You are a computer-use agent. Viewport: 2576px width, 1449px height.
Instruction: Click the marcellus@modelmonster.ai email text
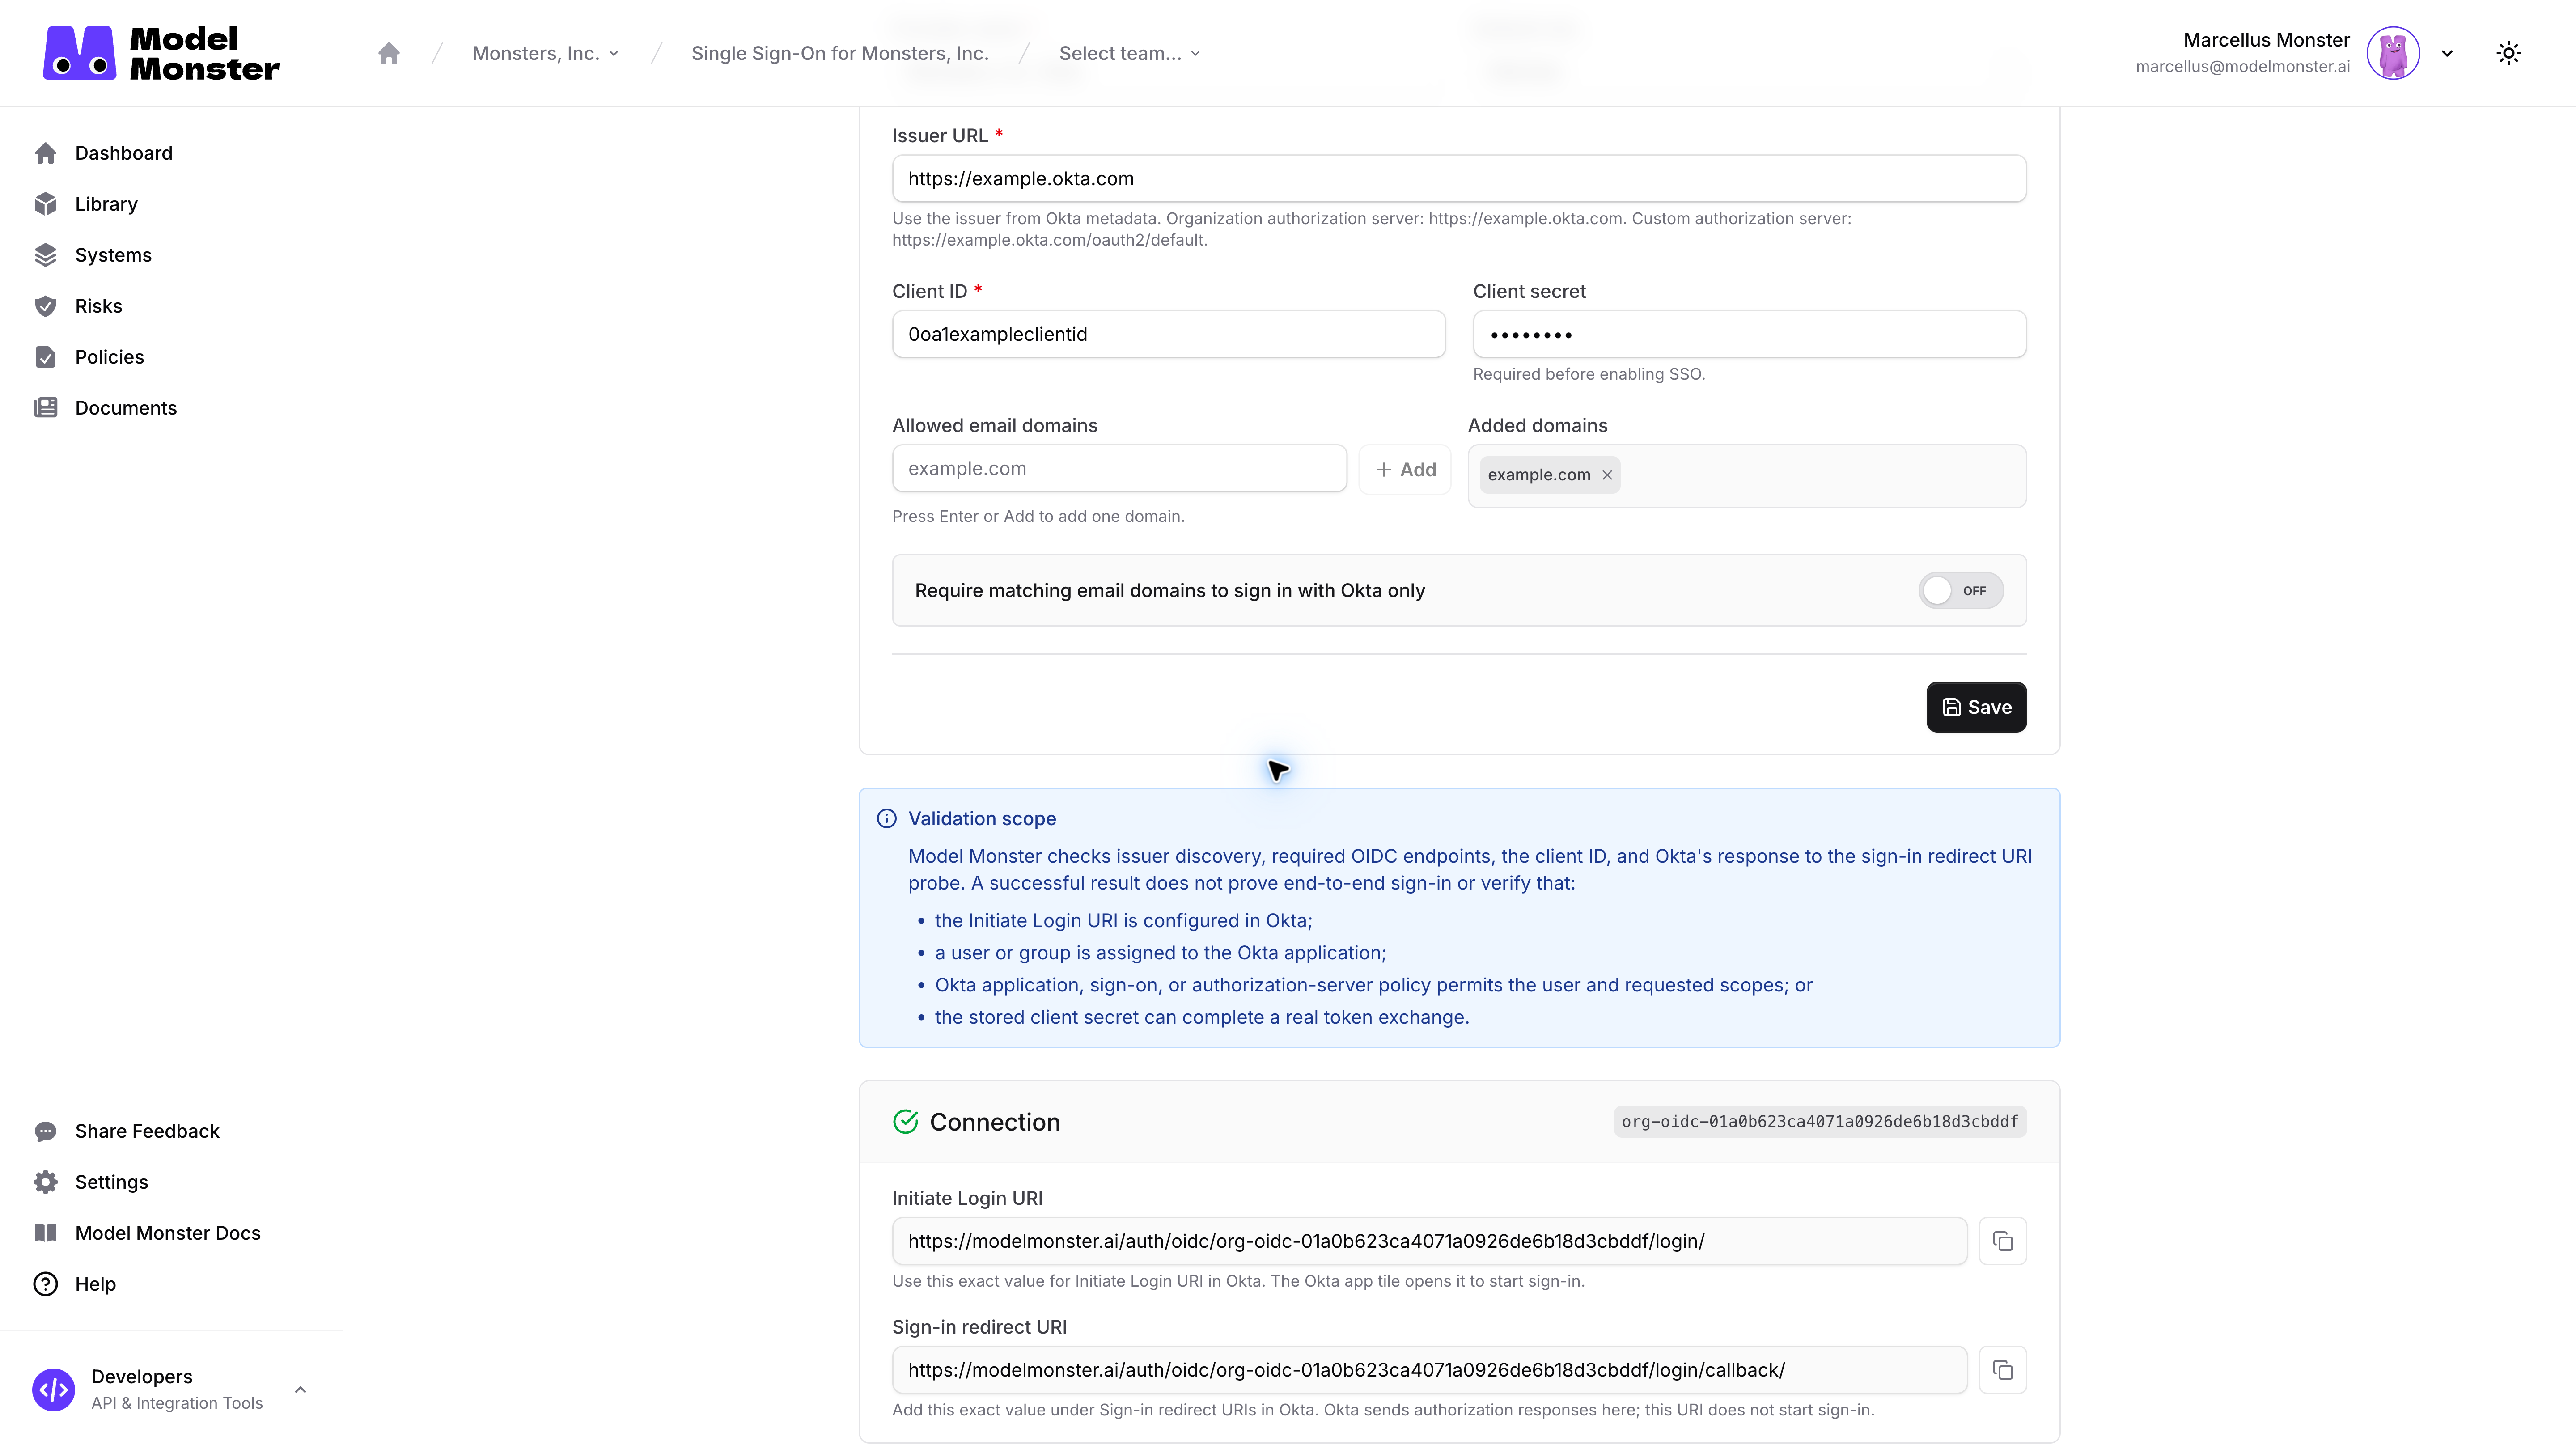tap(2242, 67)
